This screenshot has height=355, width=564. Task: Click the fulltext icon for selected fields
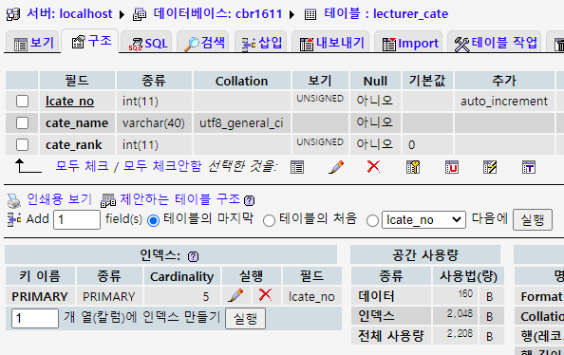pos(529,167)
